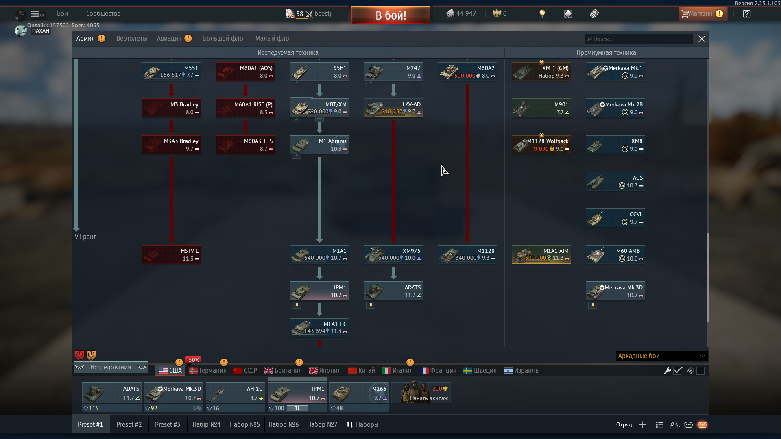Switch to Preset #2

[129, 425]
